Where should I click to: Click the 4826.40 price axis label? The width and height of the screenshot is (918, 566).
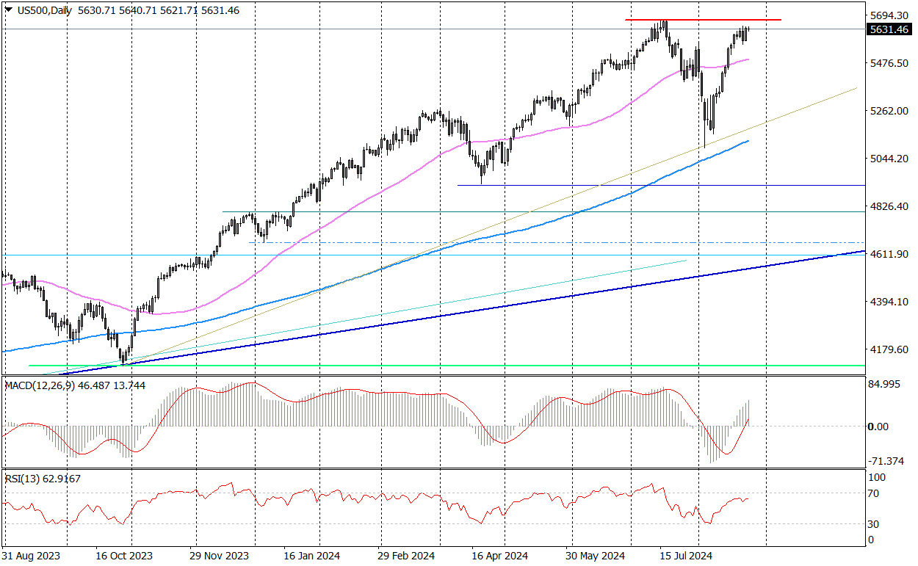pos(889,206)
